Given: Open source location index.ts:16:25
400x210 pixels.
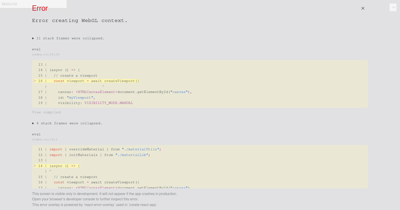Looking at the screenshot, I should [x=46, y=54].
